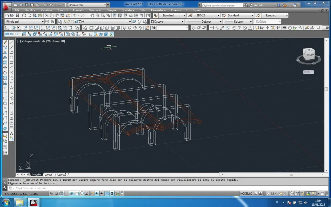Toggle Snap mode in status bar

[x=56, y=193]
